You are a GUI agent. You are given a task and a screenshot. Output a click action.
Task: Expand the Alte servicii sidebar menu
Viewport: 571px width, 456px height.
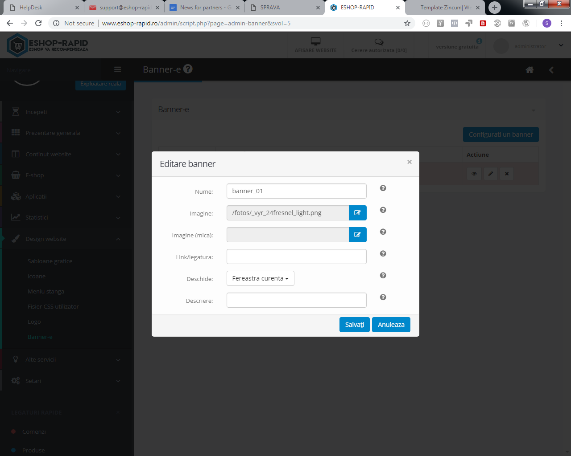(67, 359)
